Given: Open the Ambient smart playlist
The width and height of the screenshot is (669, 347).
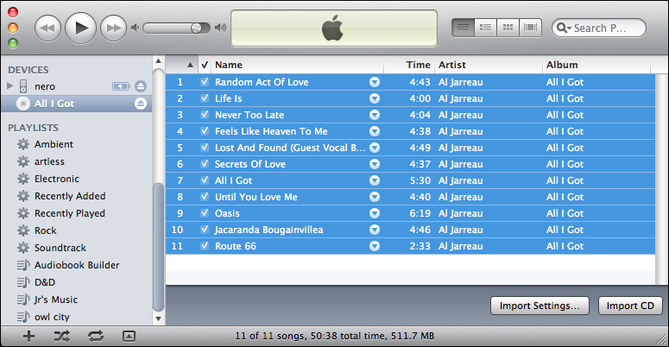Looking at the screenshot, I should coord(54,144).
